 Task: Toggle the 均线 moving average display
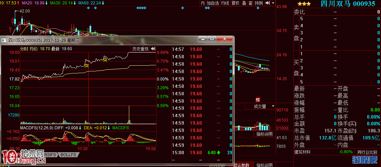pyautogui.click(x=225, y=3)
